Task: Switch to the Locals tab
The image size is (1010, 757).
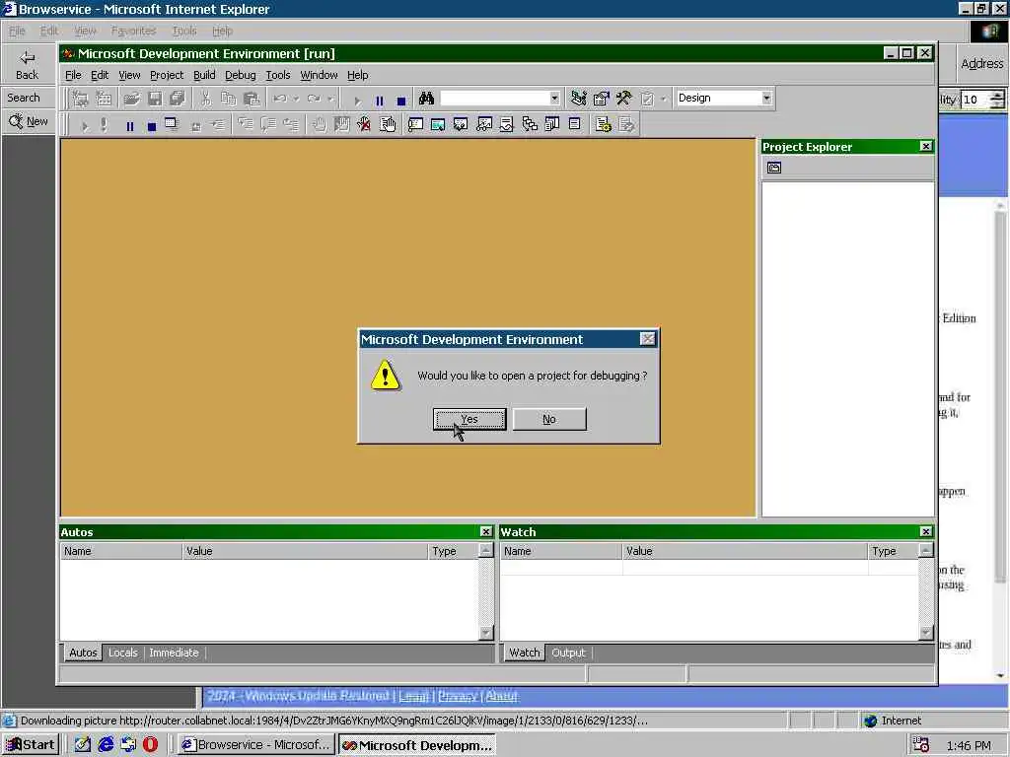Action: coord(122,653)
